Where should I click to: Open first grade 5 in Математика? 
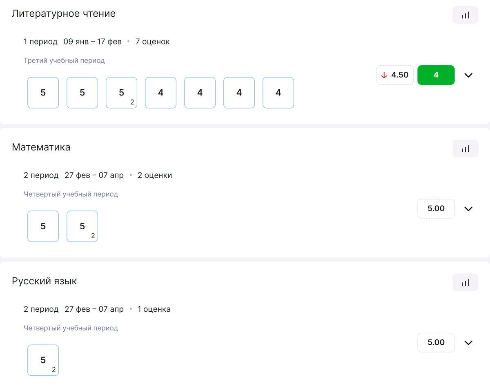[43, 226]
